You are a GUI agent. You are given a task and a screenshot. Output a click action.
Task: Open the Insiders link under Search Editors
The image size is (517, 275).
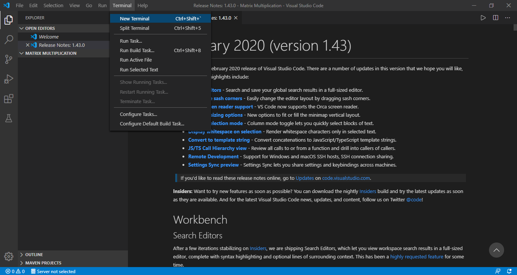pos(258,248)
